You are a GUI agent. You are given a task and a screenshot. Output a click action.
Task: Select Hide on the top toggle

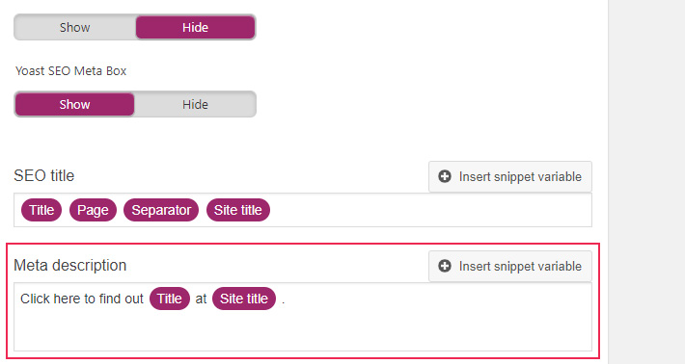[x=195, y=28]
